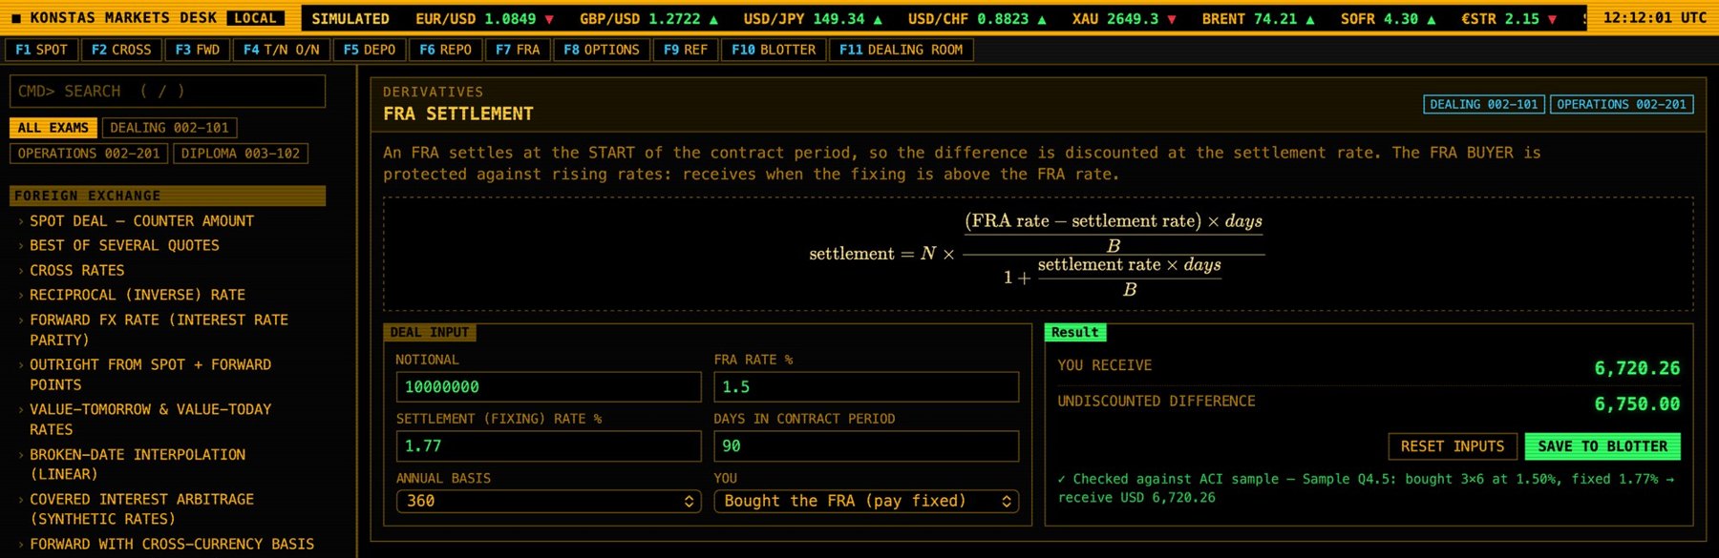Open the F4 T/N O/N tab
The height and width of the screenshot is (558, 1719).
click(282, 50)
